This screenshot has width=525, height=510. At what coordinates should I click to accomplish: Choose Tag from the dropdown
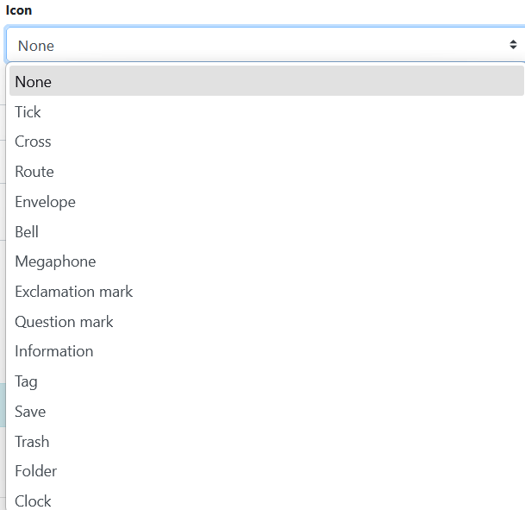pos(26,381)
